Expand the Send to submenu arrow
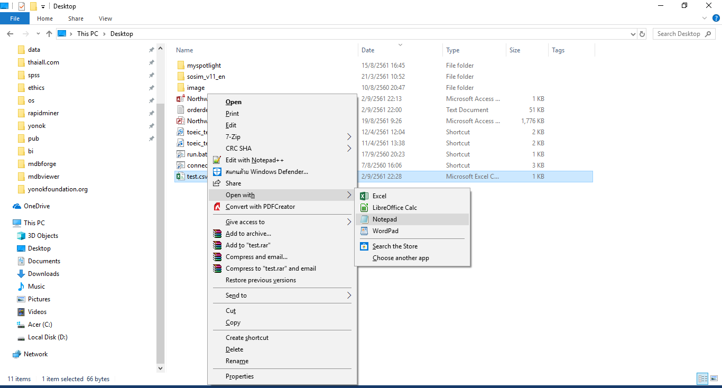 (x=349, y=295)
